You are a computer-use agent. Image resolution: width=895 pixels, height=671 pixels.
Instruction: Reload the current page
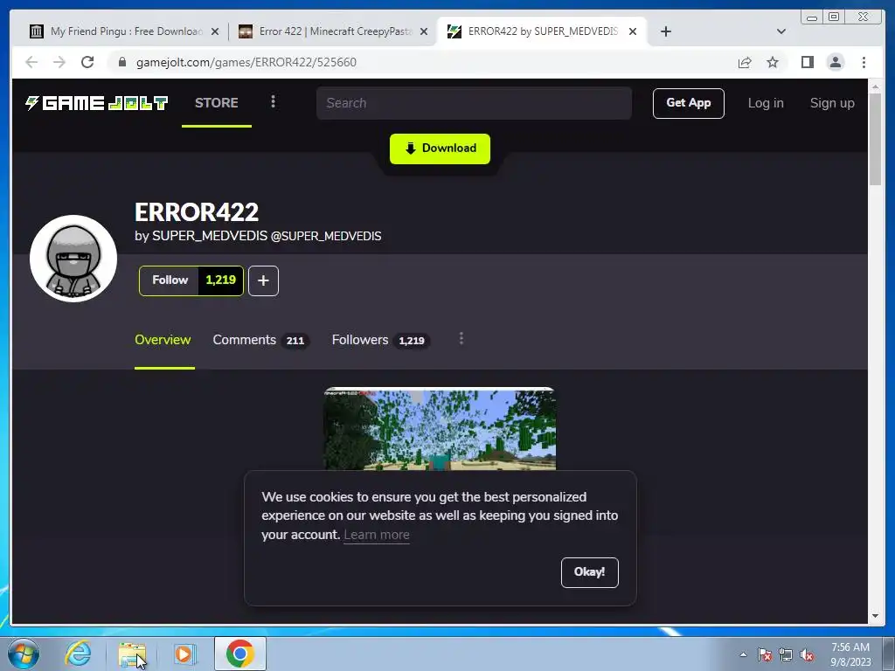click(87, 62)
